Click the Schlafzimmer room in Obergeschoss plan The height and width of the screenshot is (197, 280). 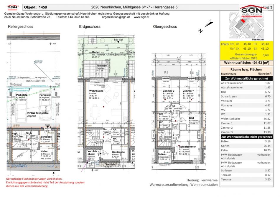click(x=187, y=147)
